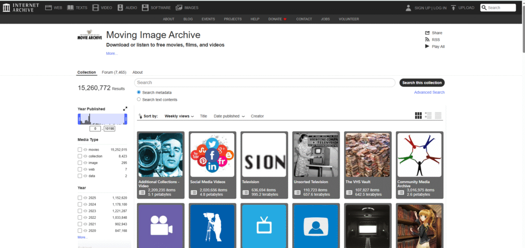Switch to compact list view
Viewport: 525px width, 248px height.
(x=438, y=116)
